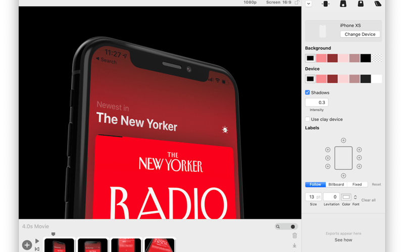
Task: Add a label at middle right of device
Action: [x=359, y=158]
